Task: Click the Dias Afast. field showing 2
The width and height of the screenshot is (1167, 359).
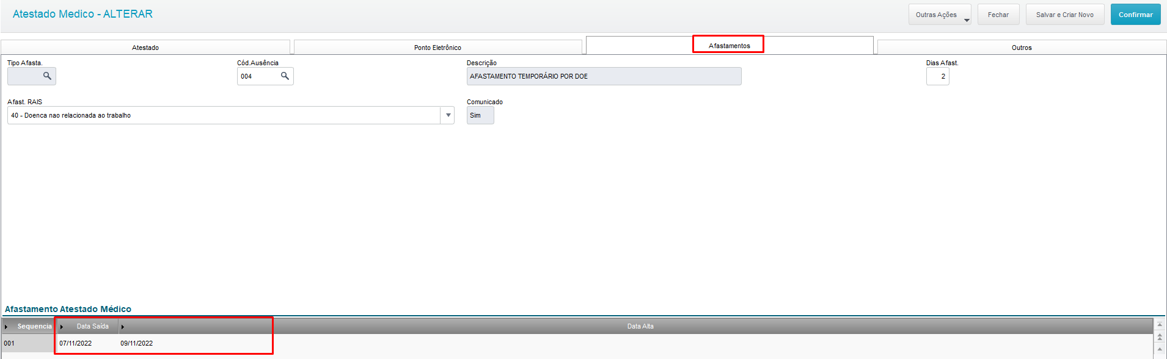Action: [937, 76]
